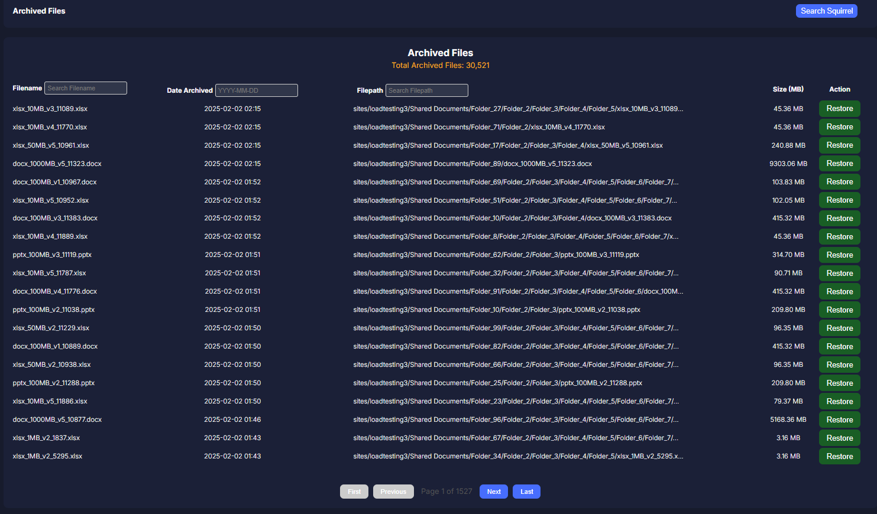Go to Next page of results
This screenshot has height=514, width=877.
pyautogui.click(x=493, y=492)
